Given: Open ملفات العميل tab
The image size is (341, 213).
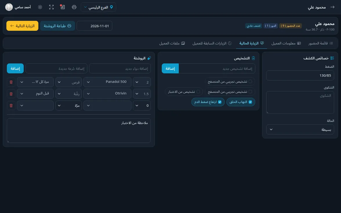Looking at the screenshot, I should pos(172,43).
